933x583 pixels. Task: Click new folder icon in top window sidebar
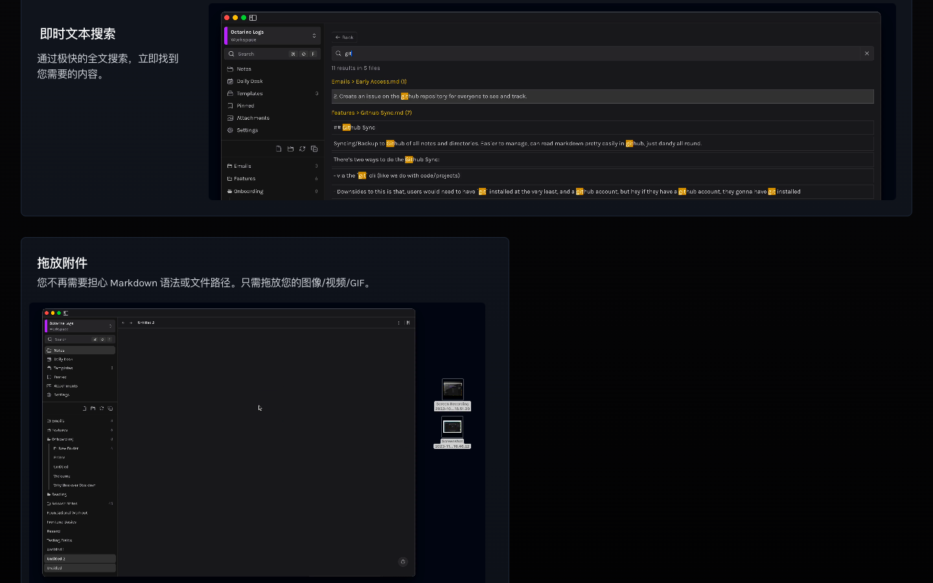(x=290, y=149)
